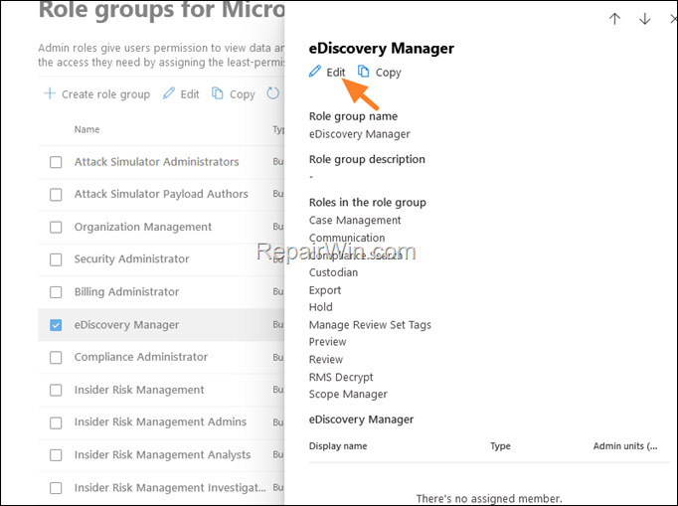The height and width of the screenshot is (506, 678).
Task: Uncheck the eDiscovery Manager checkbox
Action: point(56,325)
